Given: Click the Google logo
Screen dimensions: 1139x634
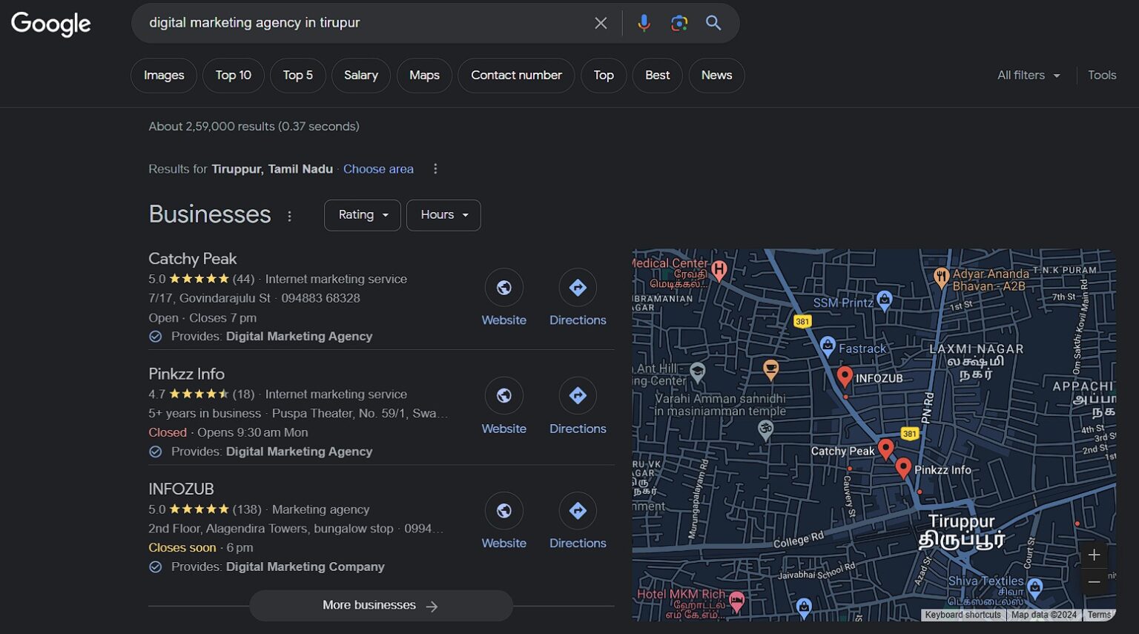Looking at the screenshot, I should click(x=50, y=24).
